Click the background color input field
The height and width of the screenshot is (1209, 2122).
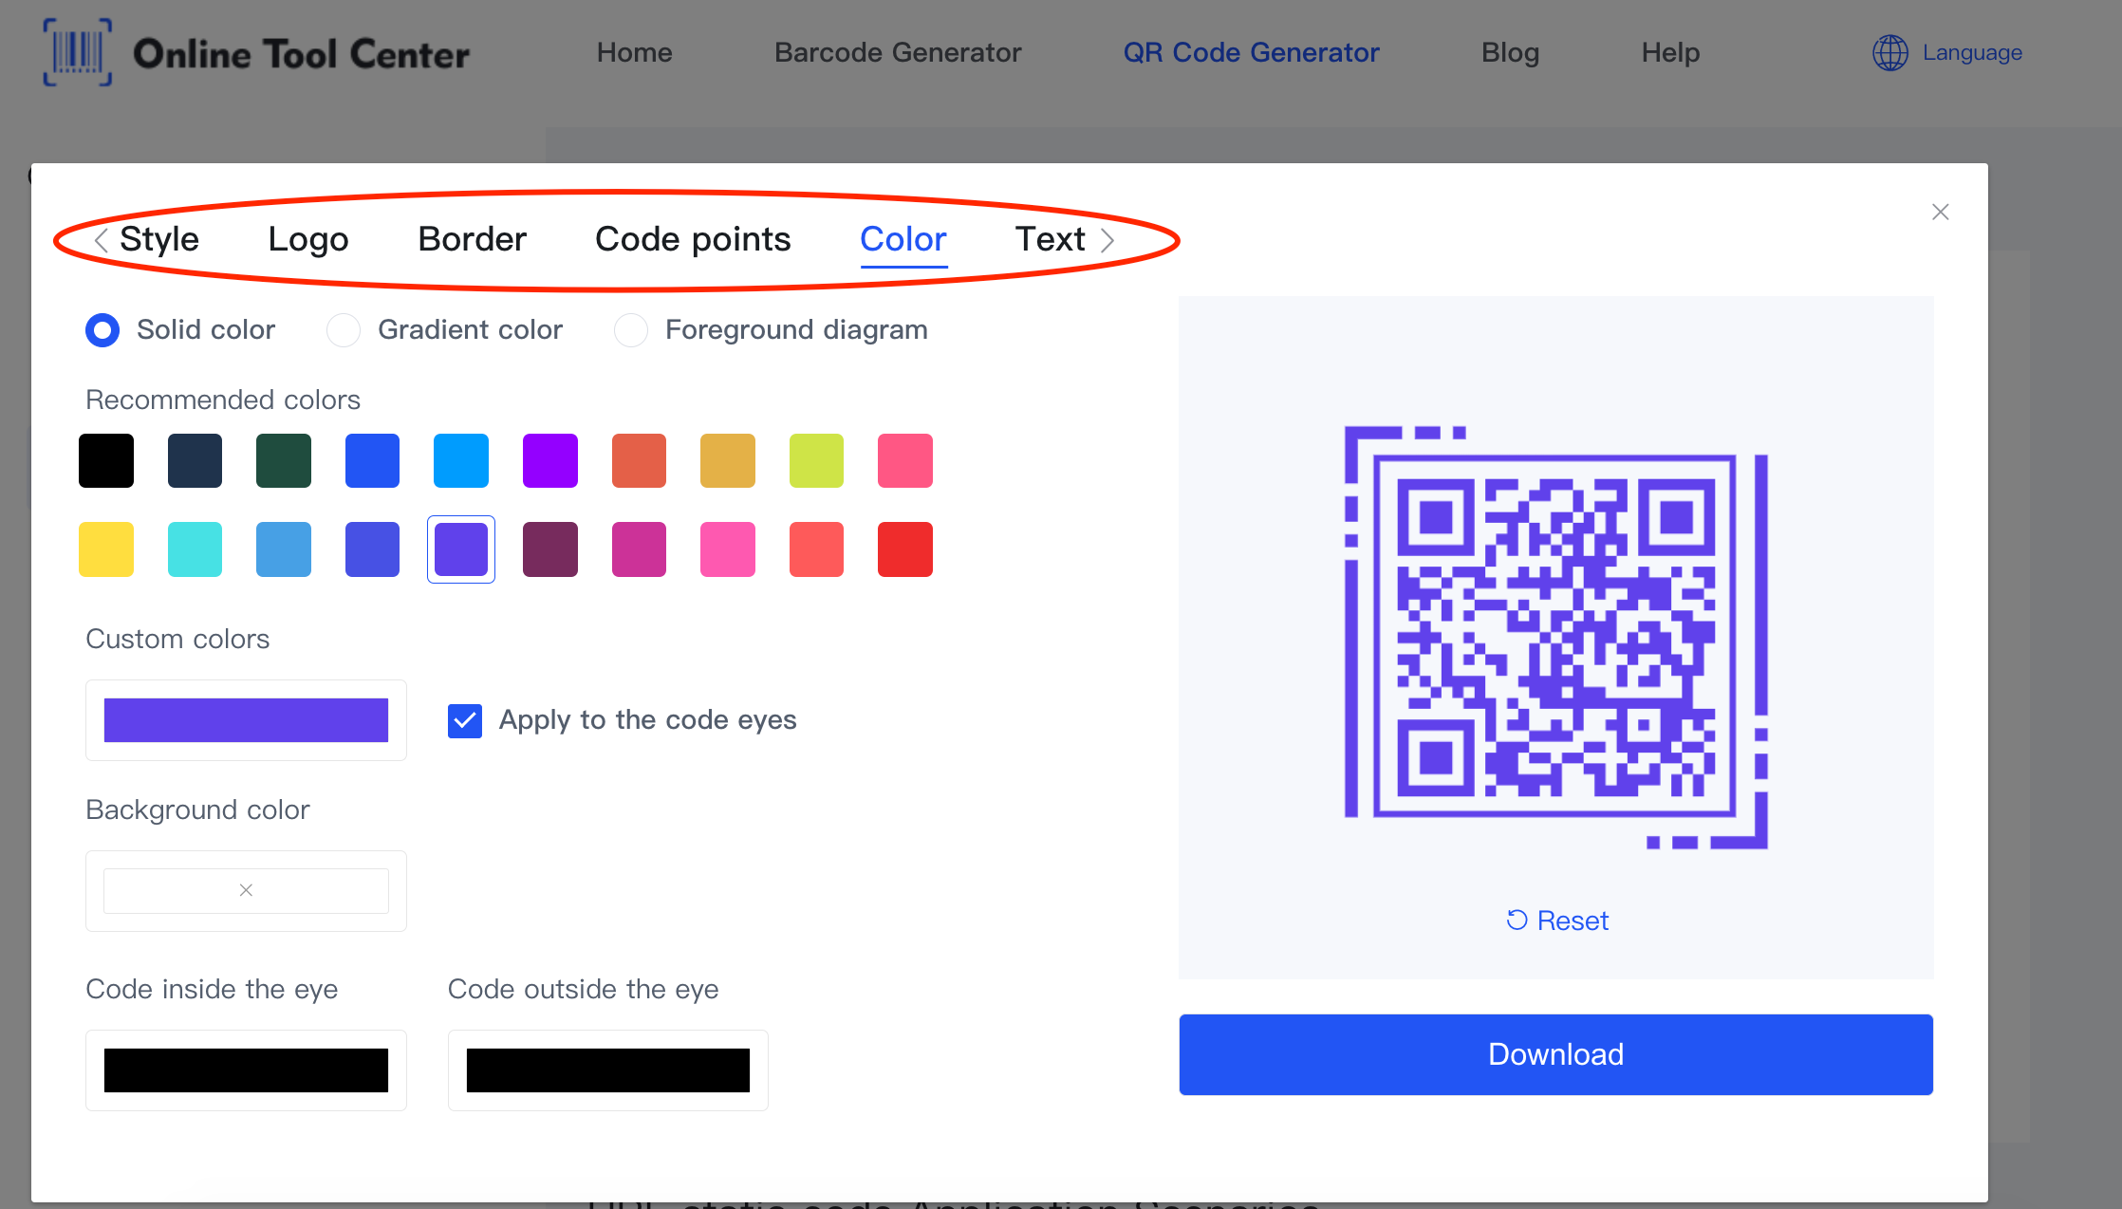point(245,890)
